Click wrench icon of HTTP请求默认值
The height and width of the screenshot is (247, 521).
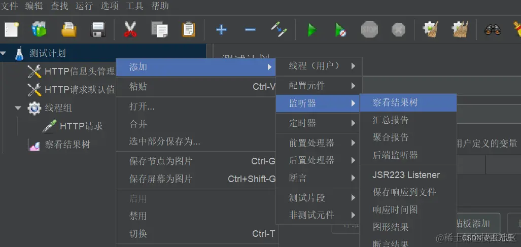(34, 90)
